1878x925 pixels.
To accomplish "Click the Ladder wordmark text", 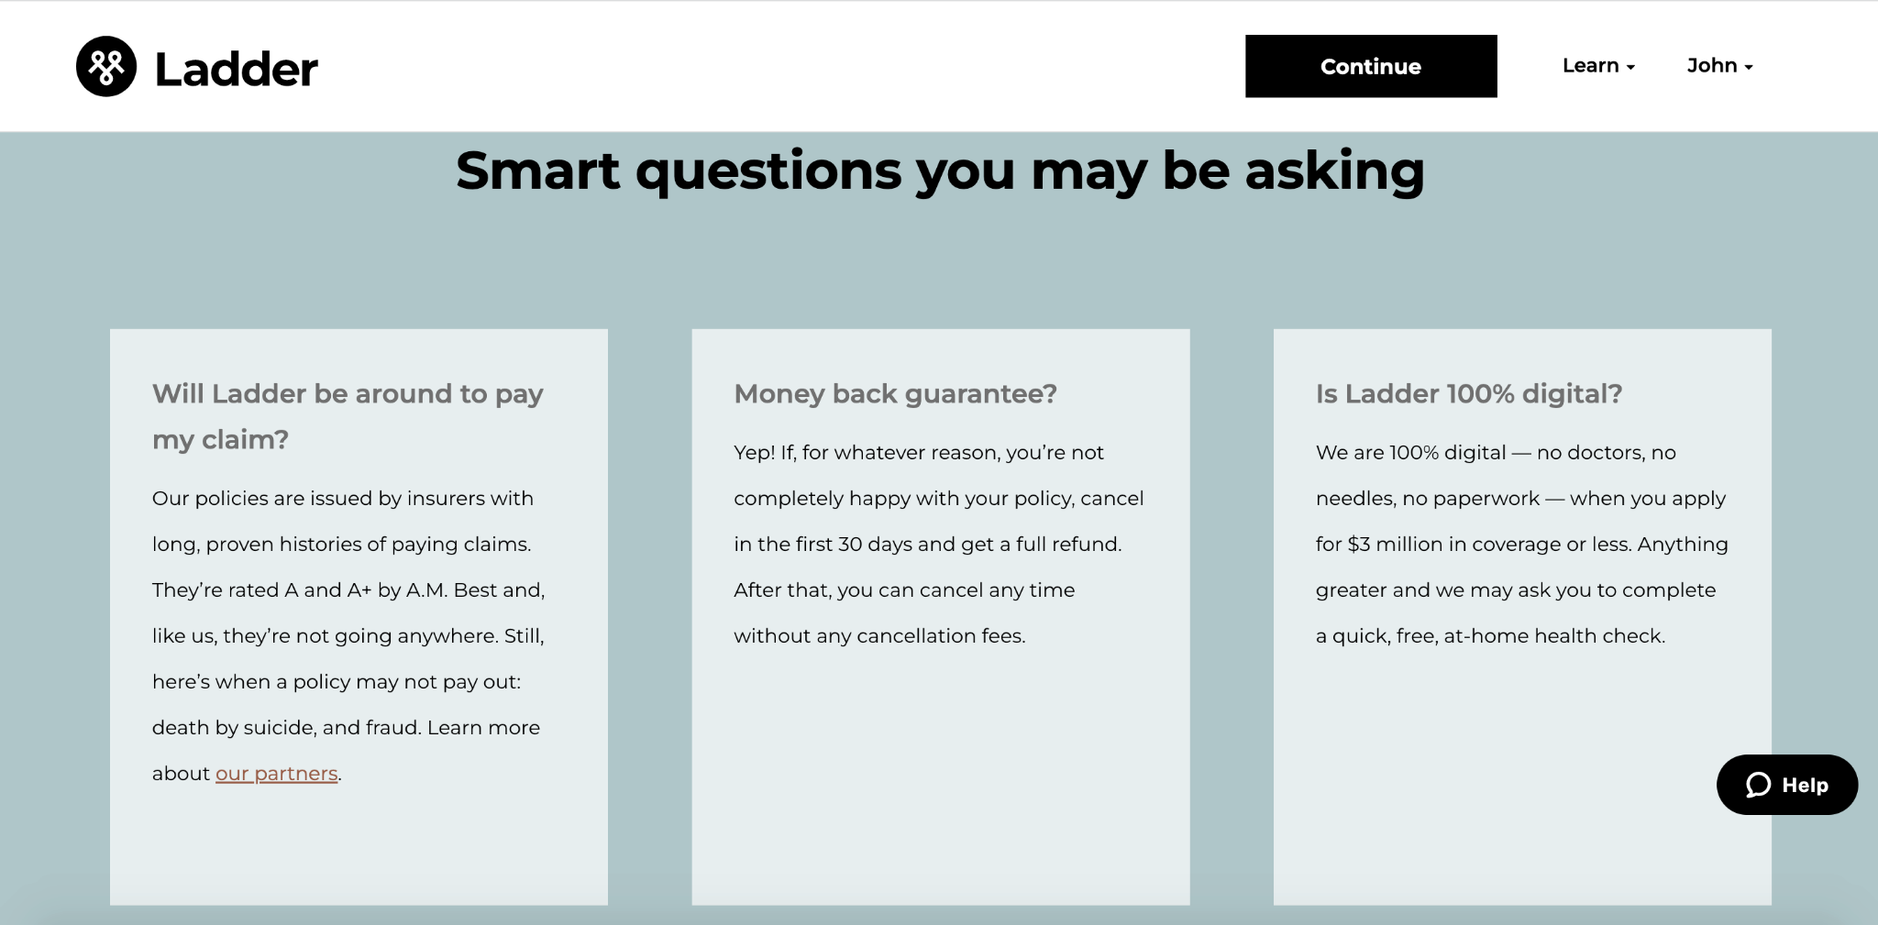I will coord(237,70).
